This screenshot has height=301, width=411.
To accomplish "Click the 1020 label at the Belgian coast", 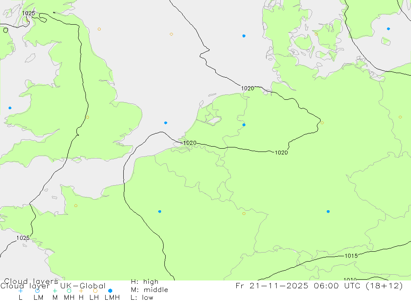I will click(190, 143).
